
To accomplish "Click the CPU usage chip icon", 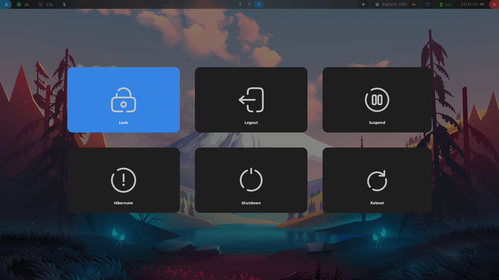I will click(19, 4).
